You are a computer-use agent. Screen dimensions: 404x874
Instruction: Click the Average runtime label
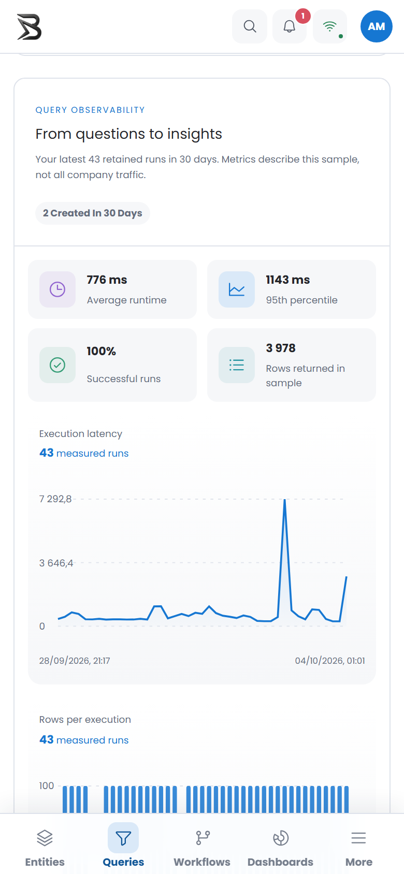coord(127,300)
